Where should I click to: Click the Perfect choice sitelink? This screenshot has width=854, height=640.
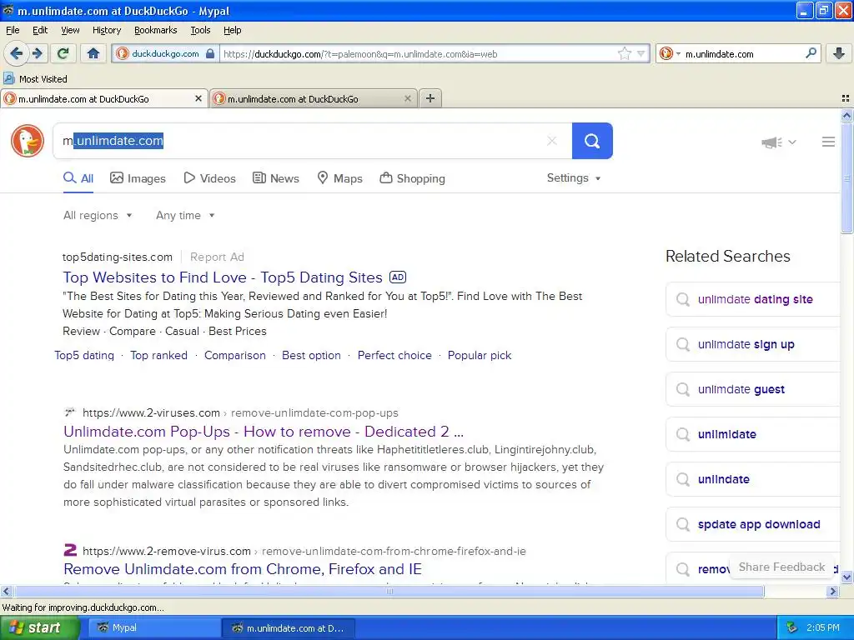(394, 355)
